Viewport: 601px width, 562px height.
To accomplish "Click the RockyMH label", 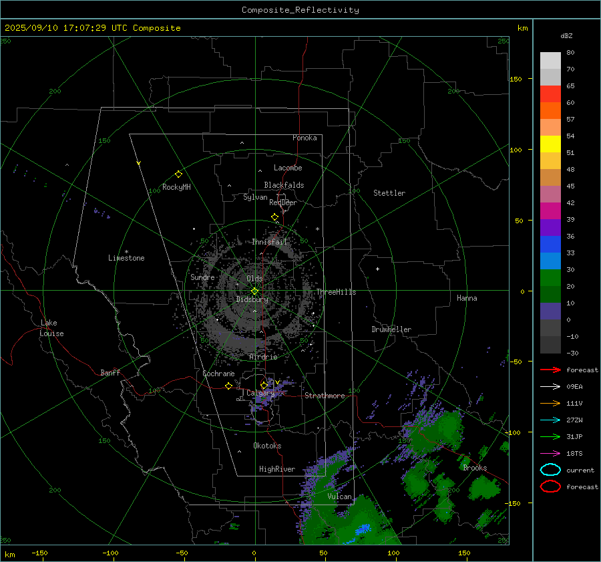I will click(176, 187).
